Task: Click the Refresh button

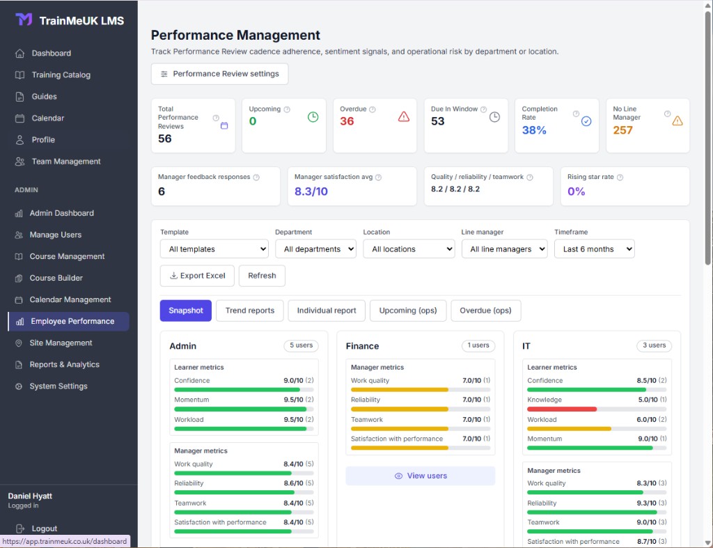Action: point(262,276)
